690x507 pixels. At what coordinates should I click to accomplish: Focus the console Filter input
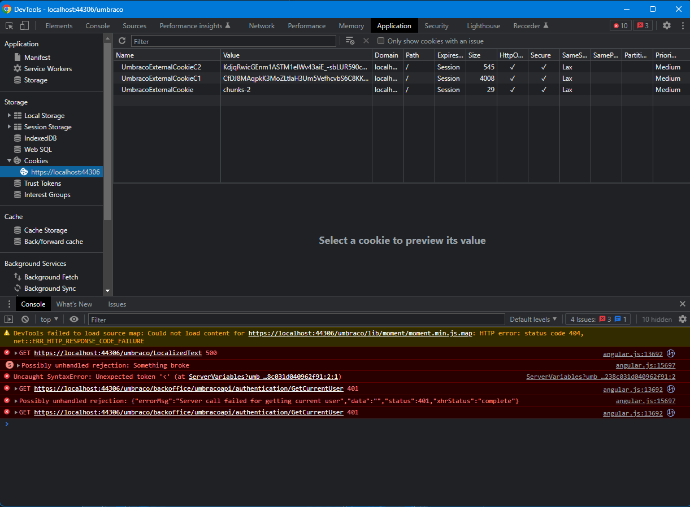pyautogui.click(x=296, y=320)
